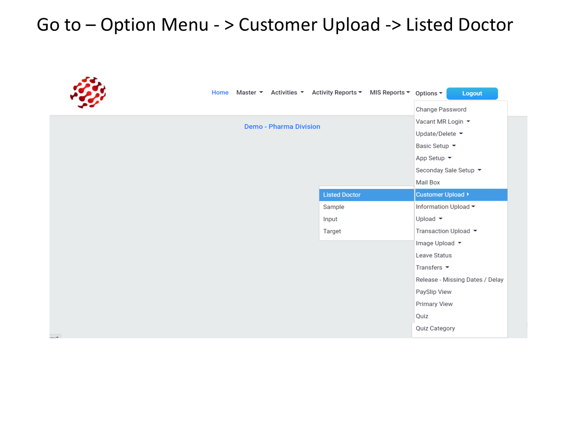Open the Master dropdown menu

(x=249, y=92)
